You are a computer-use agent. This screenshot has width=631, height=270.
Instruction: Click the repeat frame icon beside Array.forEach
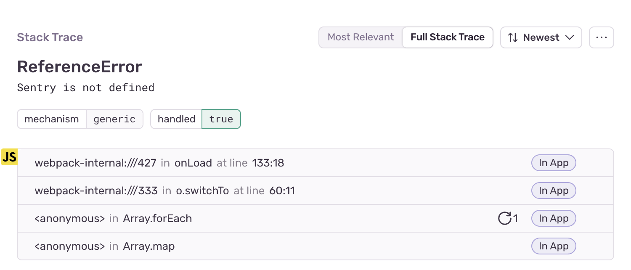(x=504, y=218)
